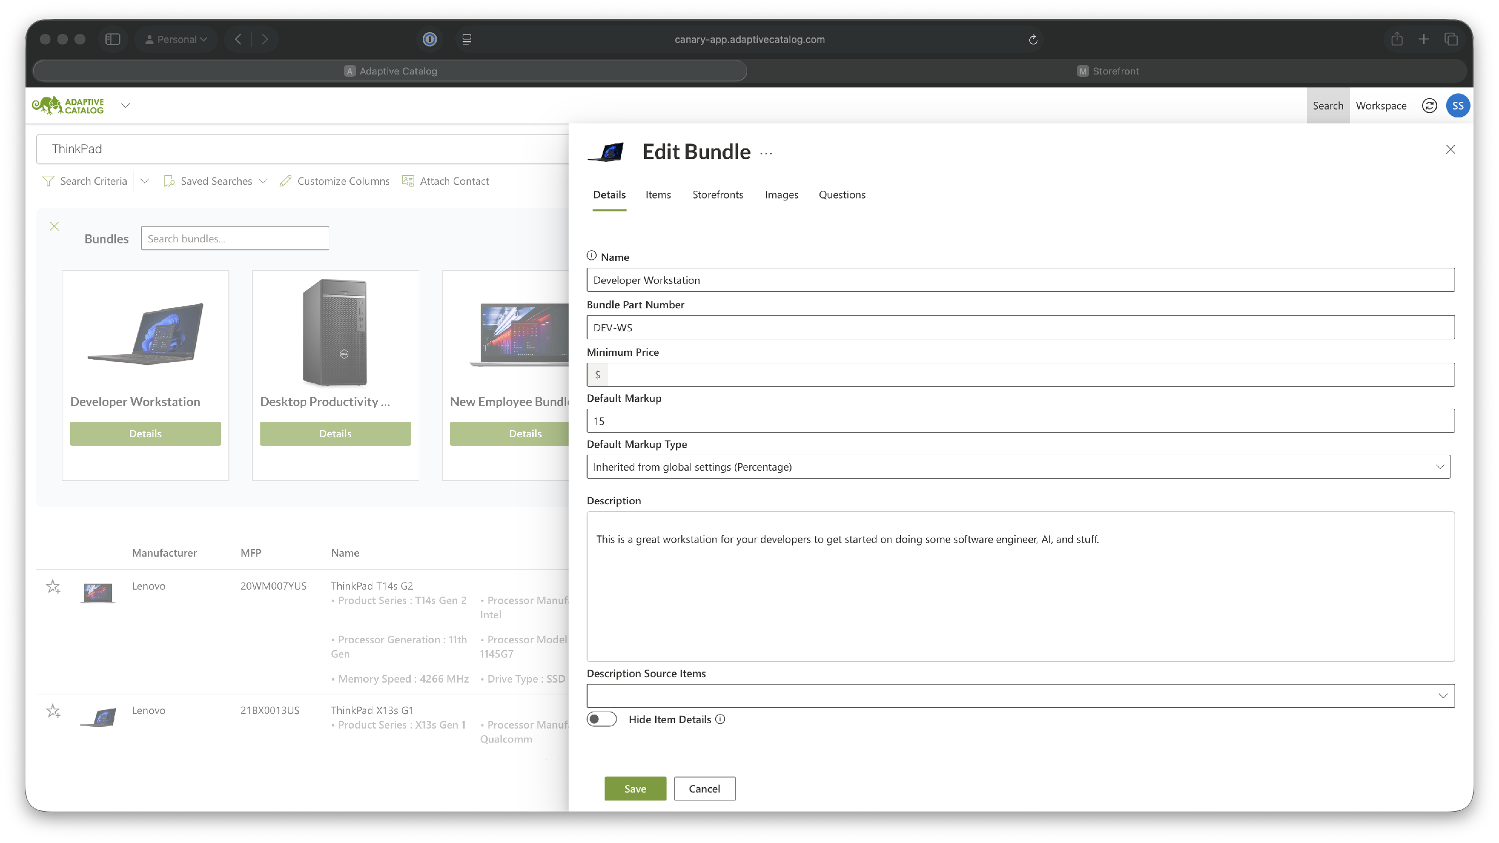1499x843 pixels.
Task: Close the Bundles panel with the green X
Action: pyautogui.click(x=54, y=226)
